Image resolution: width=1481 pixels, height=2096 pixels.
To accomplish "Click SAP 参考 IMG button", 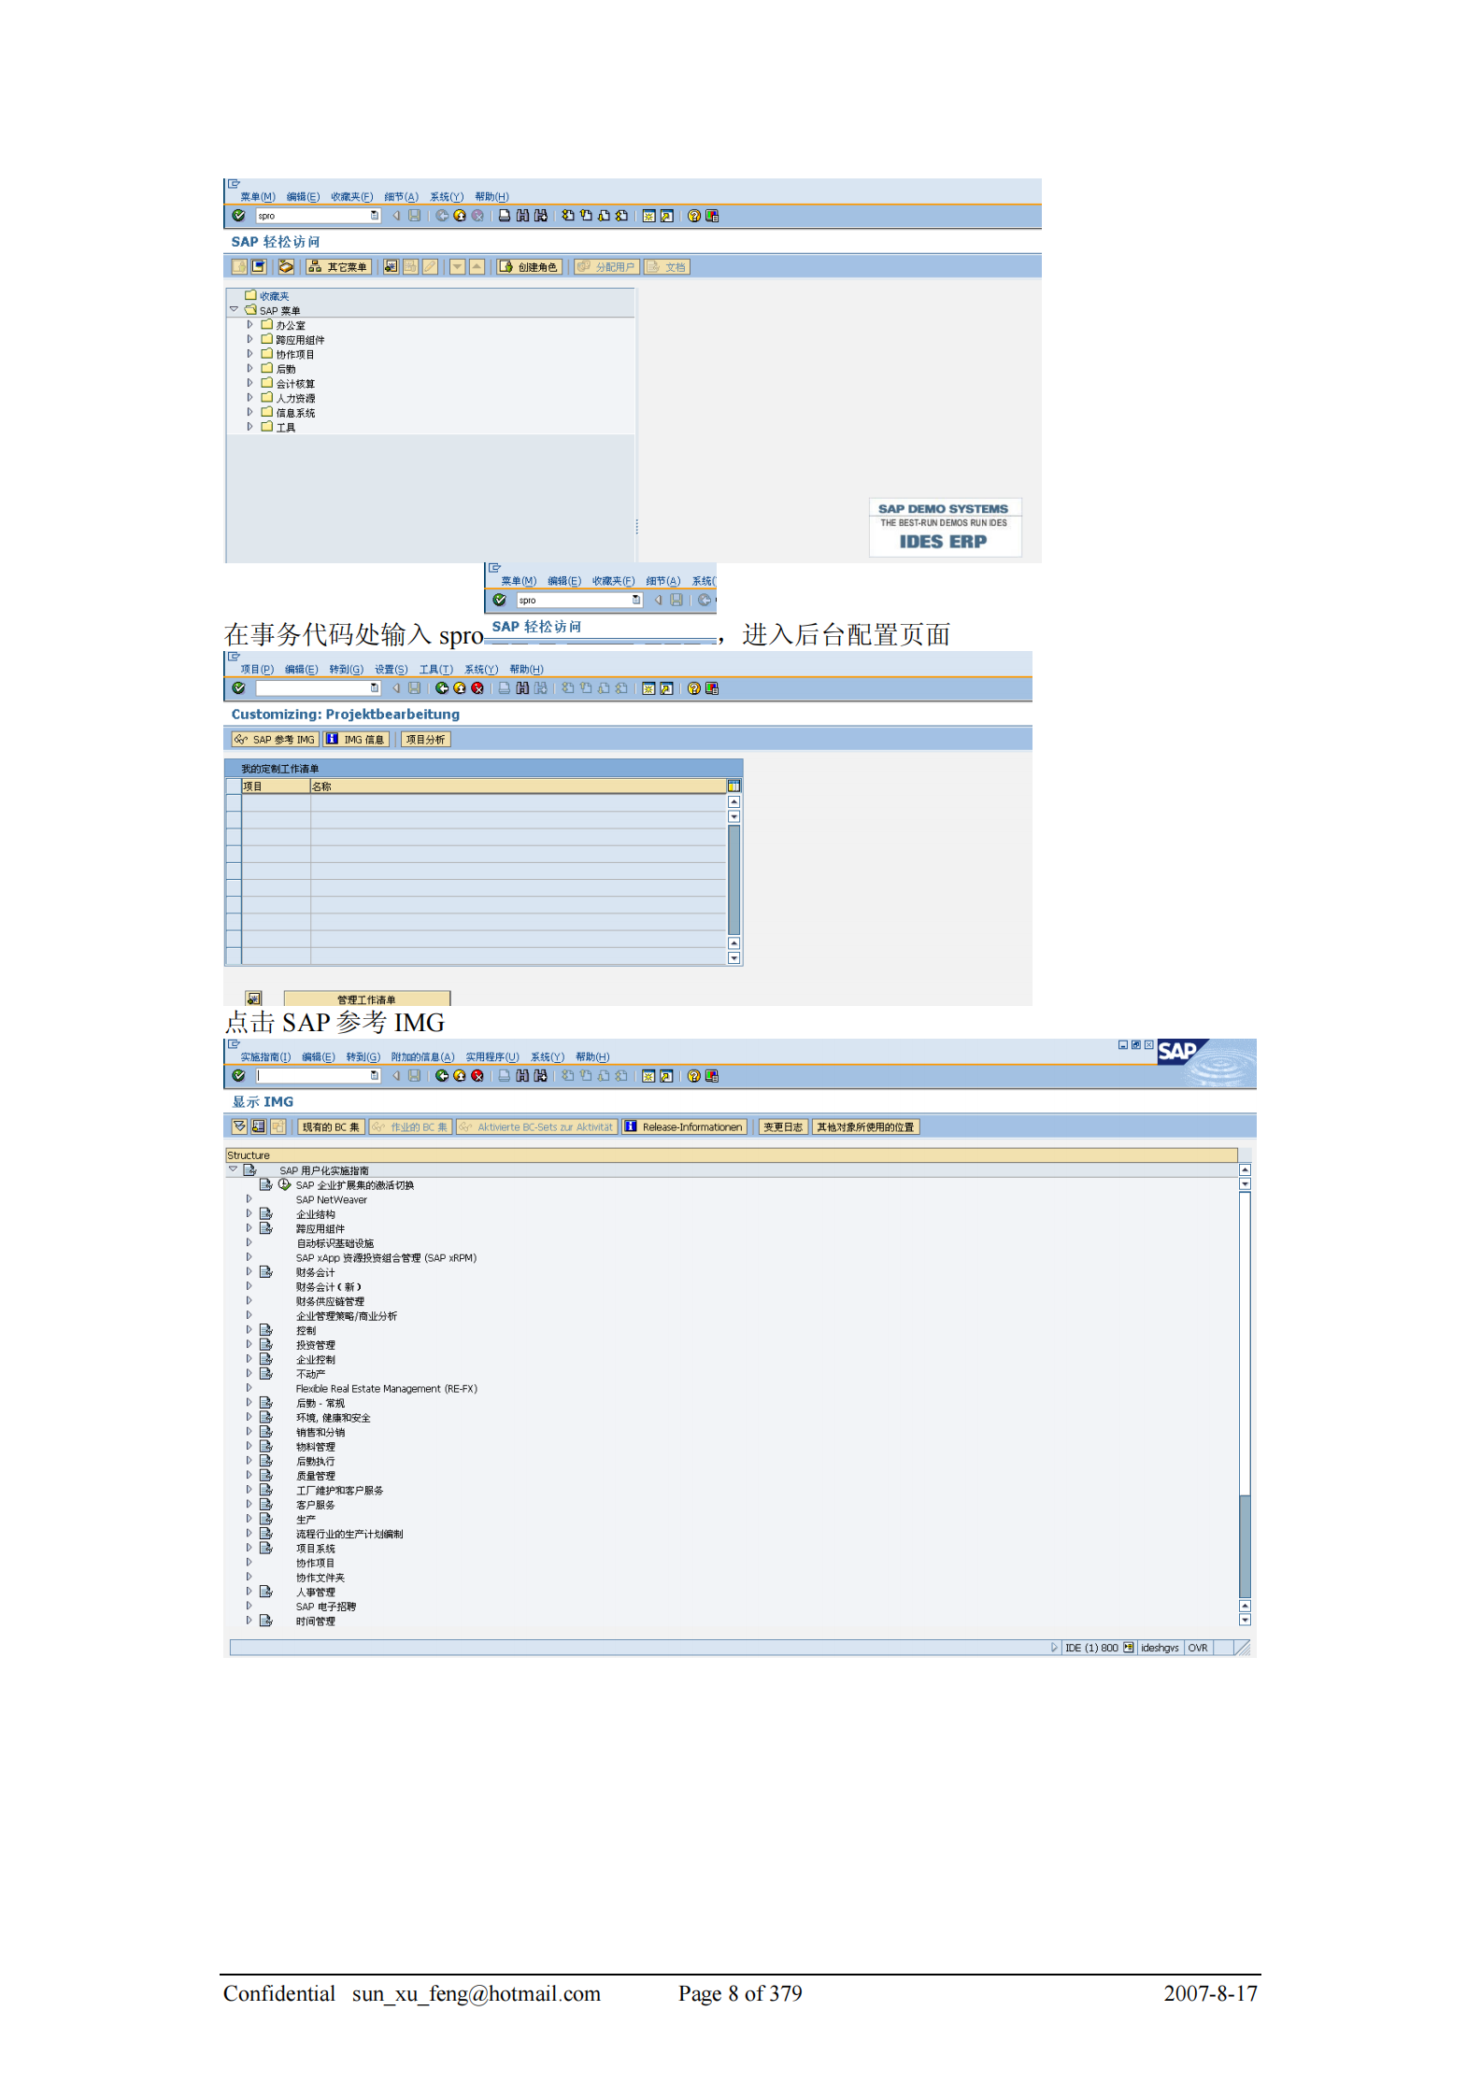I will click(275, 740).
